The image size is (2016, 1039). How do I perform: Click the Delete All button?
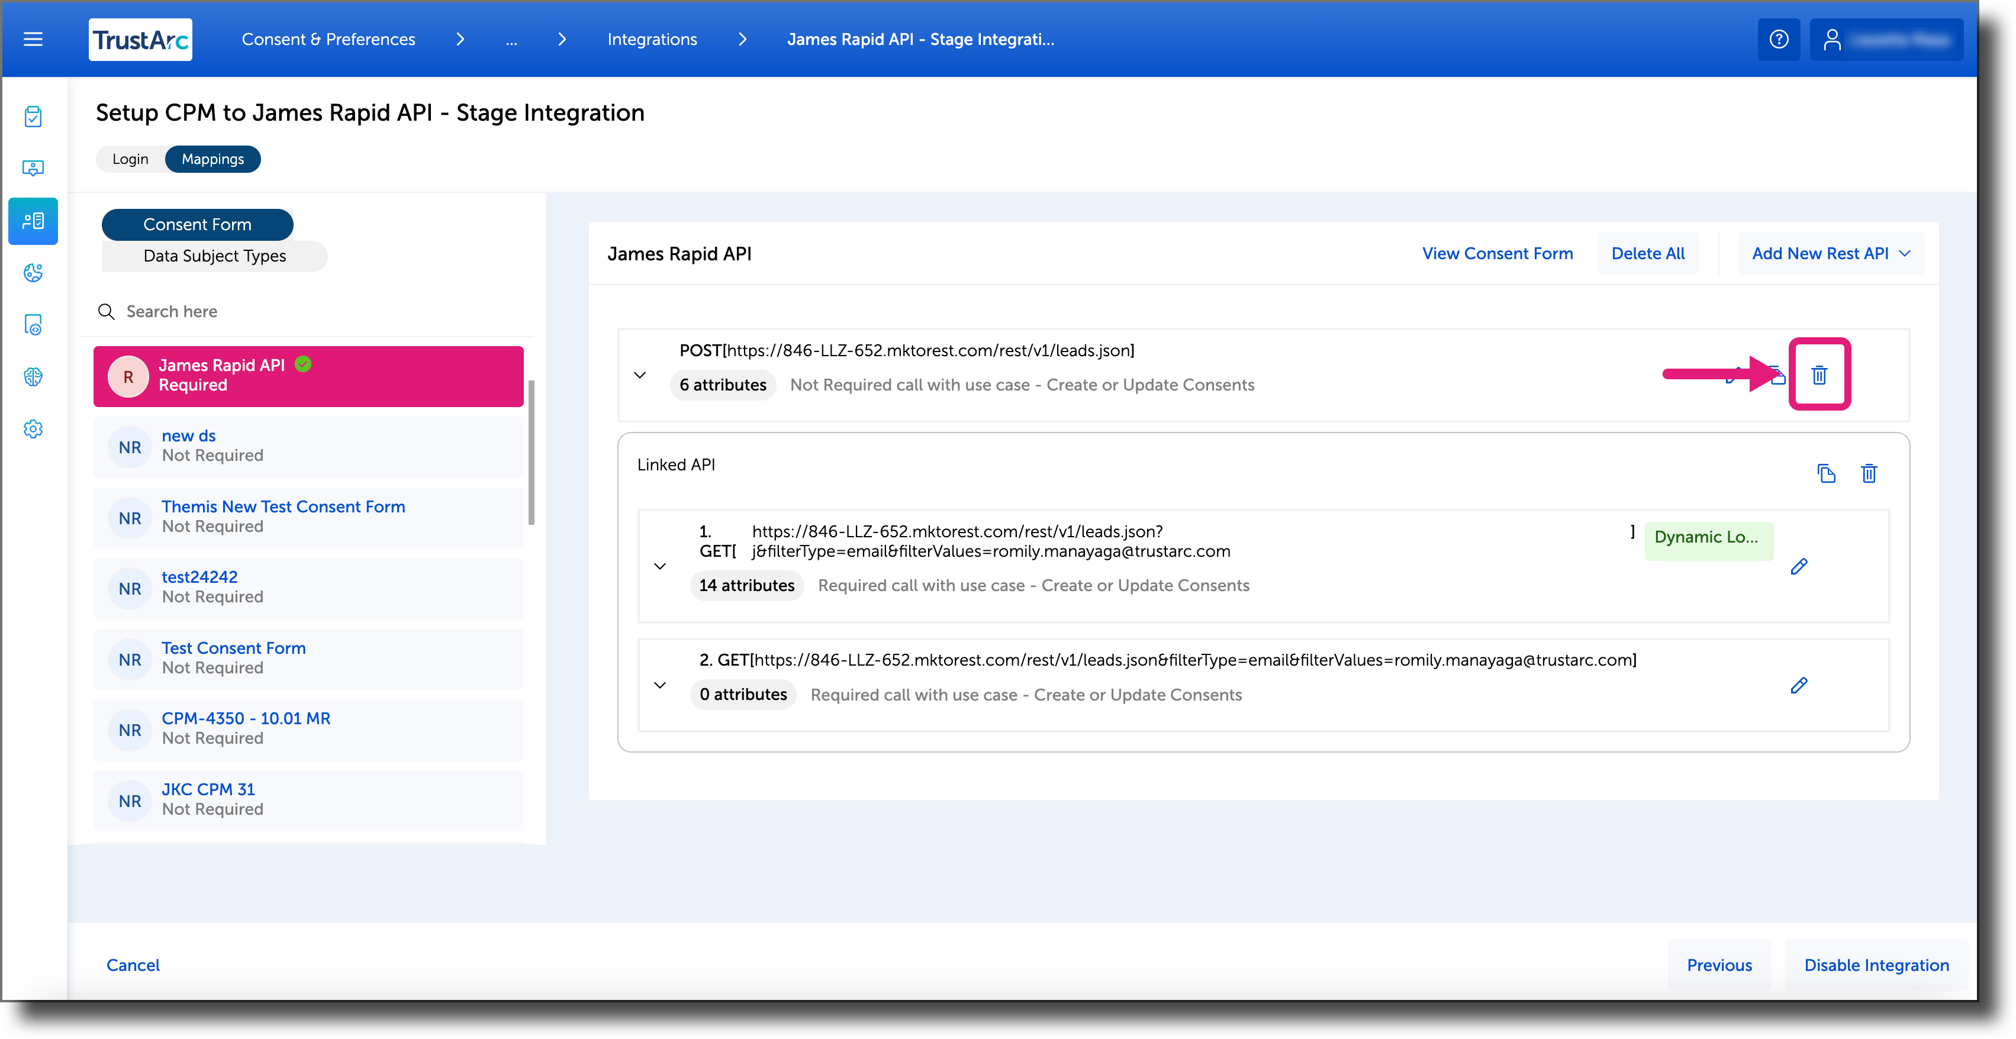pos(1647,253)
